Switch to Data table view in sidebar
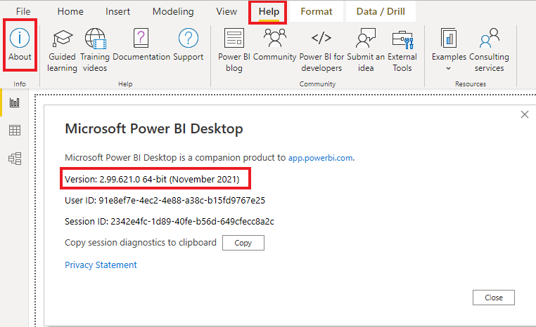 (15, 130)
